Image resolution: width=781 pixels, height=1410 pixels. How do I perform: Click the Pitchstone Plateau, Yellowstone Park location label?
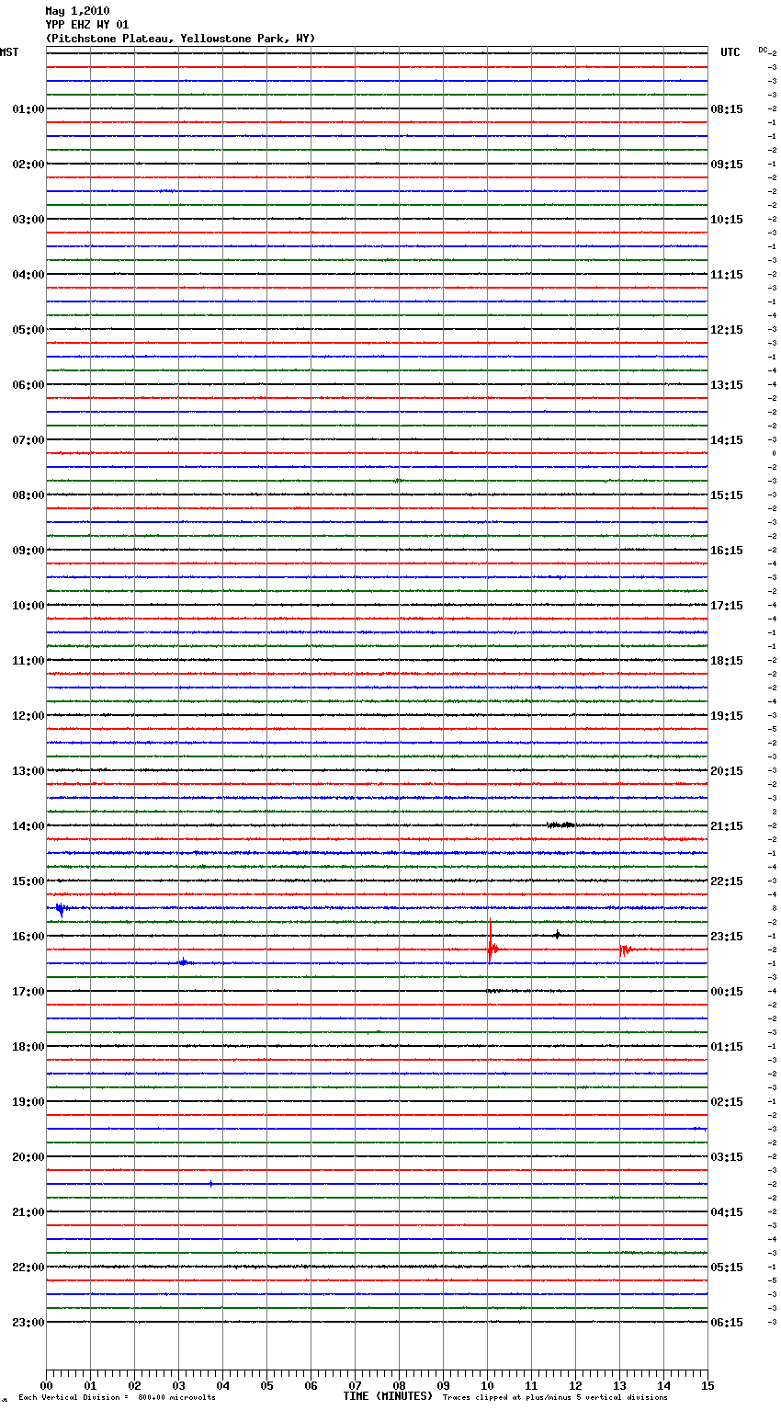pyautogui.click(x=180, y=39)
